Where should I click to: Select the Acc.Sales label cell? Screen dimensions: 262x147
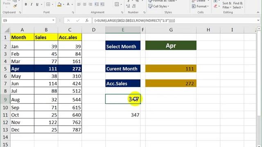point(123,83)
